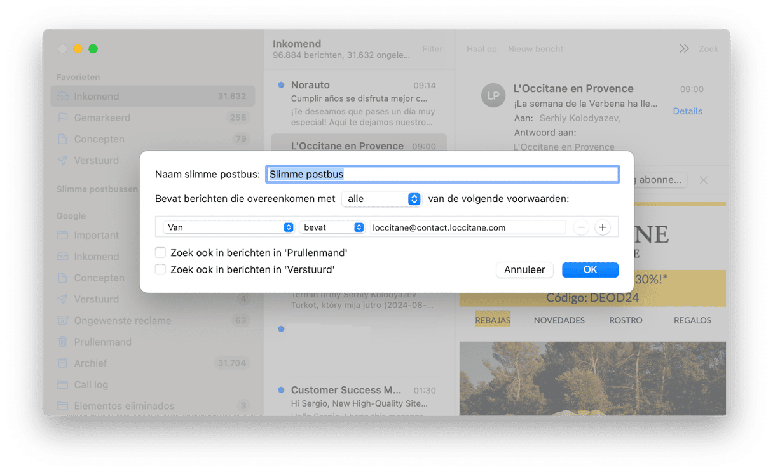773x472 pixels.
Task: Enable search in 'Prullenmand' messages
Action: pos(161,253)
